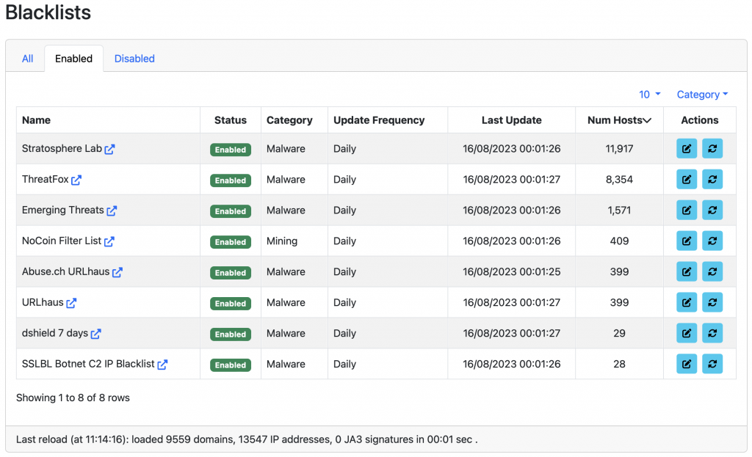752x457 pixels.
Task: Click the 409 hosts value
Action: point(619,241)
